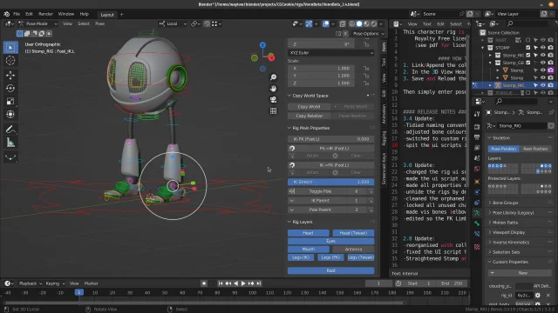Open the Pose Mode dropdown
Screen dimensions: 558x313
click(x=37, y=23)
